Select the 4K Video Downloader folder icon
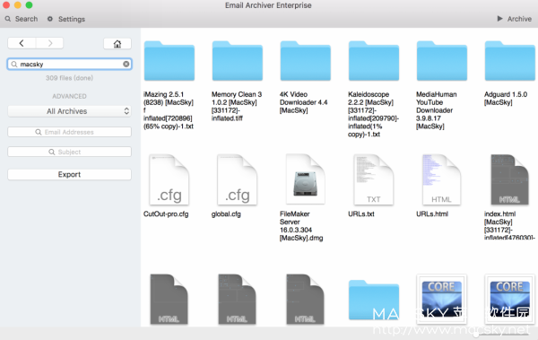Screen dimensions: 538x340 coord(306,61)
